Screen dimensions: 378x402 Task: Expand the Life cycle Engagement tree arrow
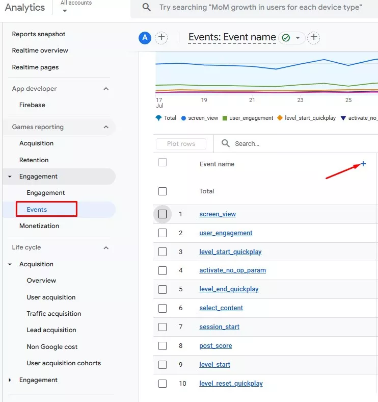click(10, 380)
